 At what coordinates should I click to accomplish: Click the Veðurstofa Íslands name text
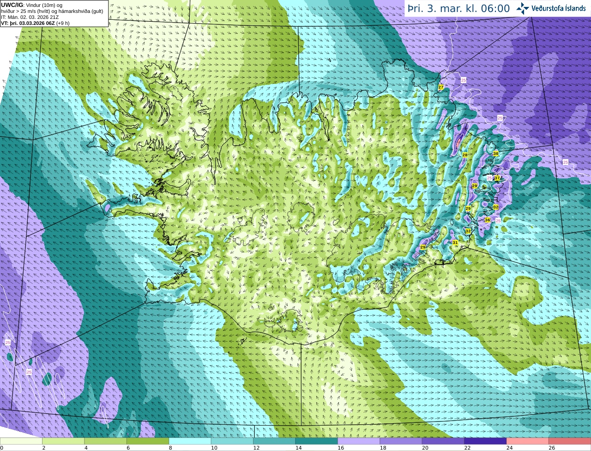[559, 8]
